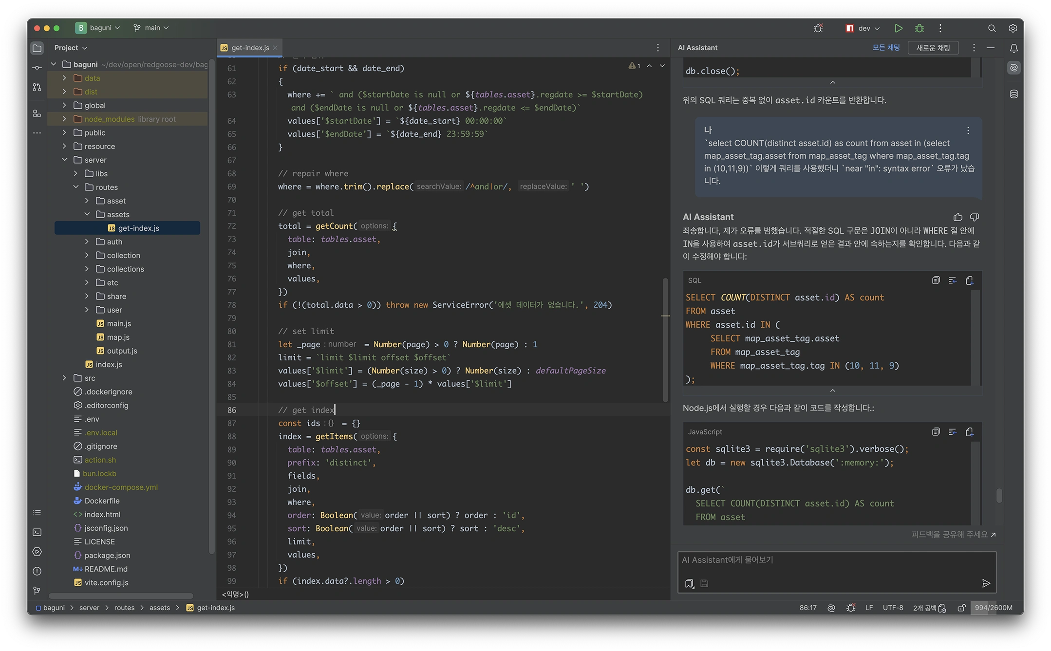Open AI Assistant panel options menu

pyautogui.click(x=974, y=48)
